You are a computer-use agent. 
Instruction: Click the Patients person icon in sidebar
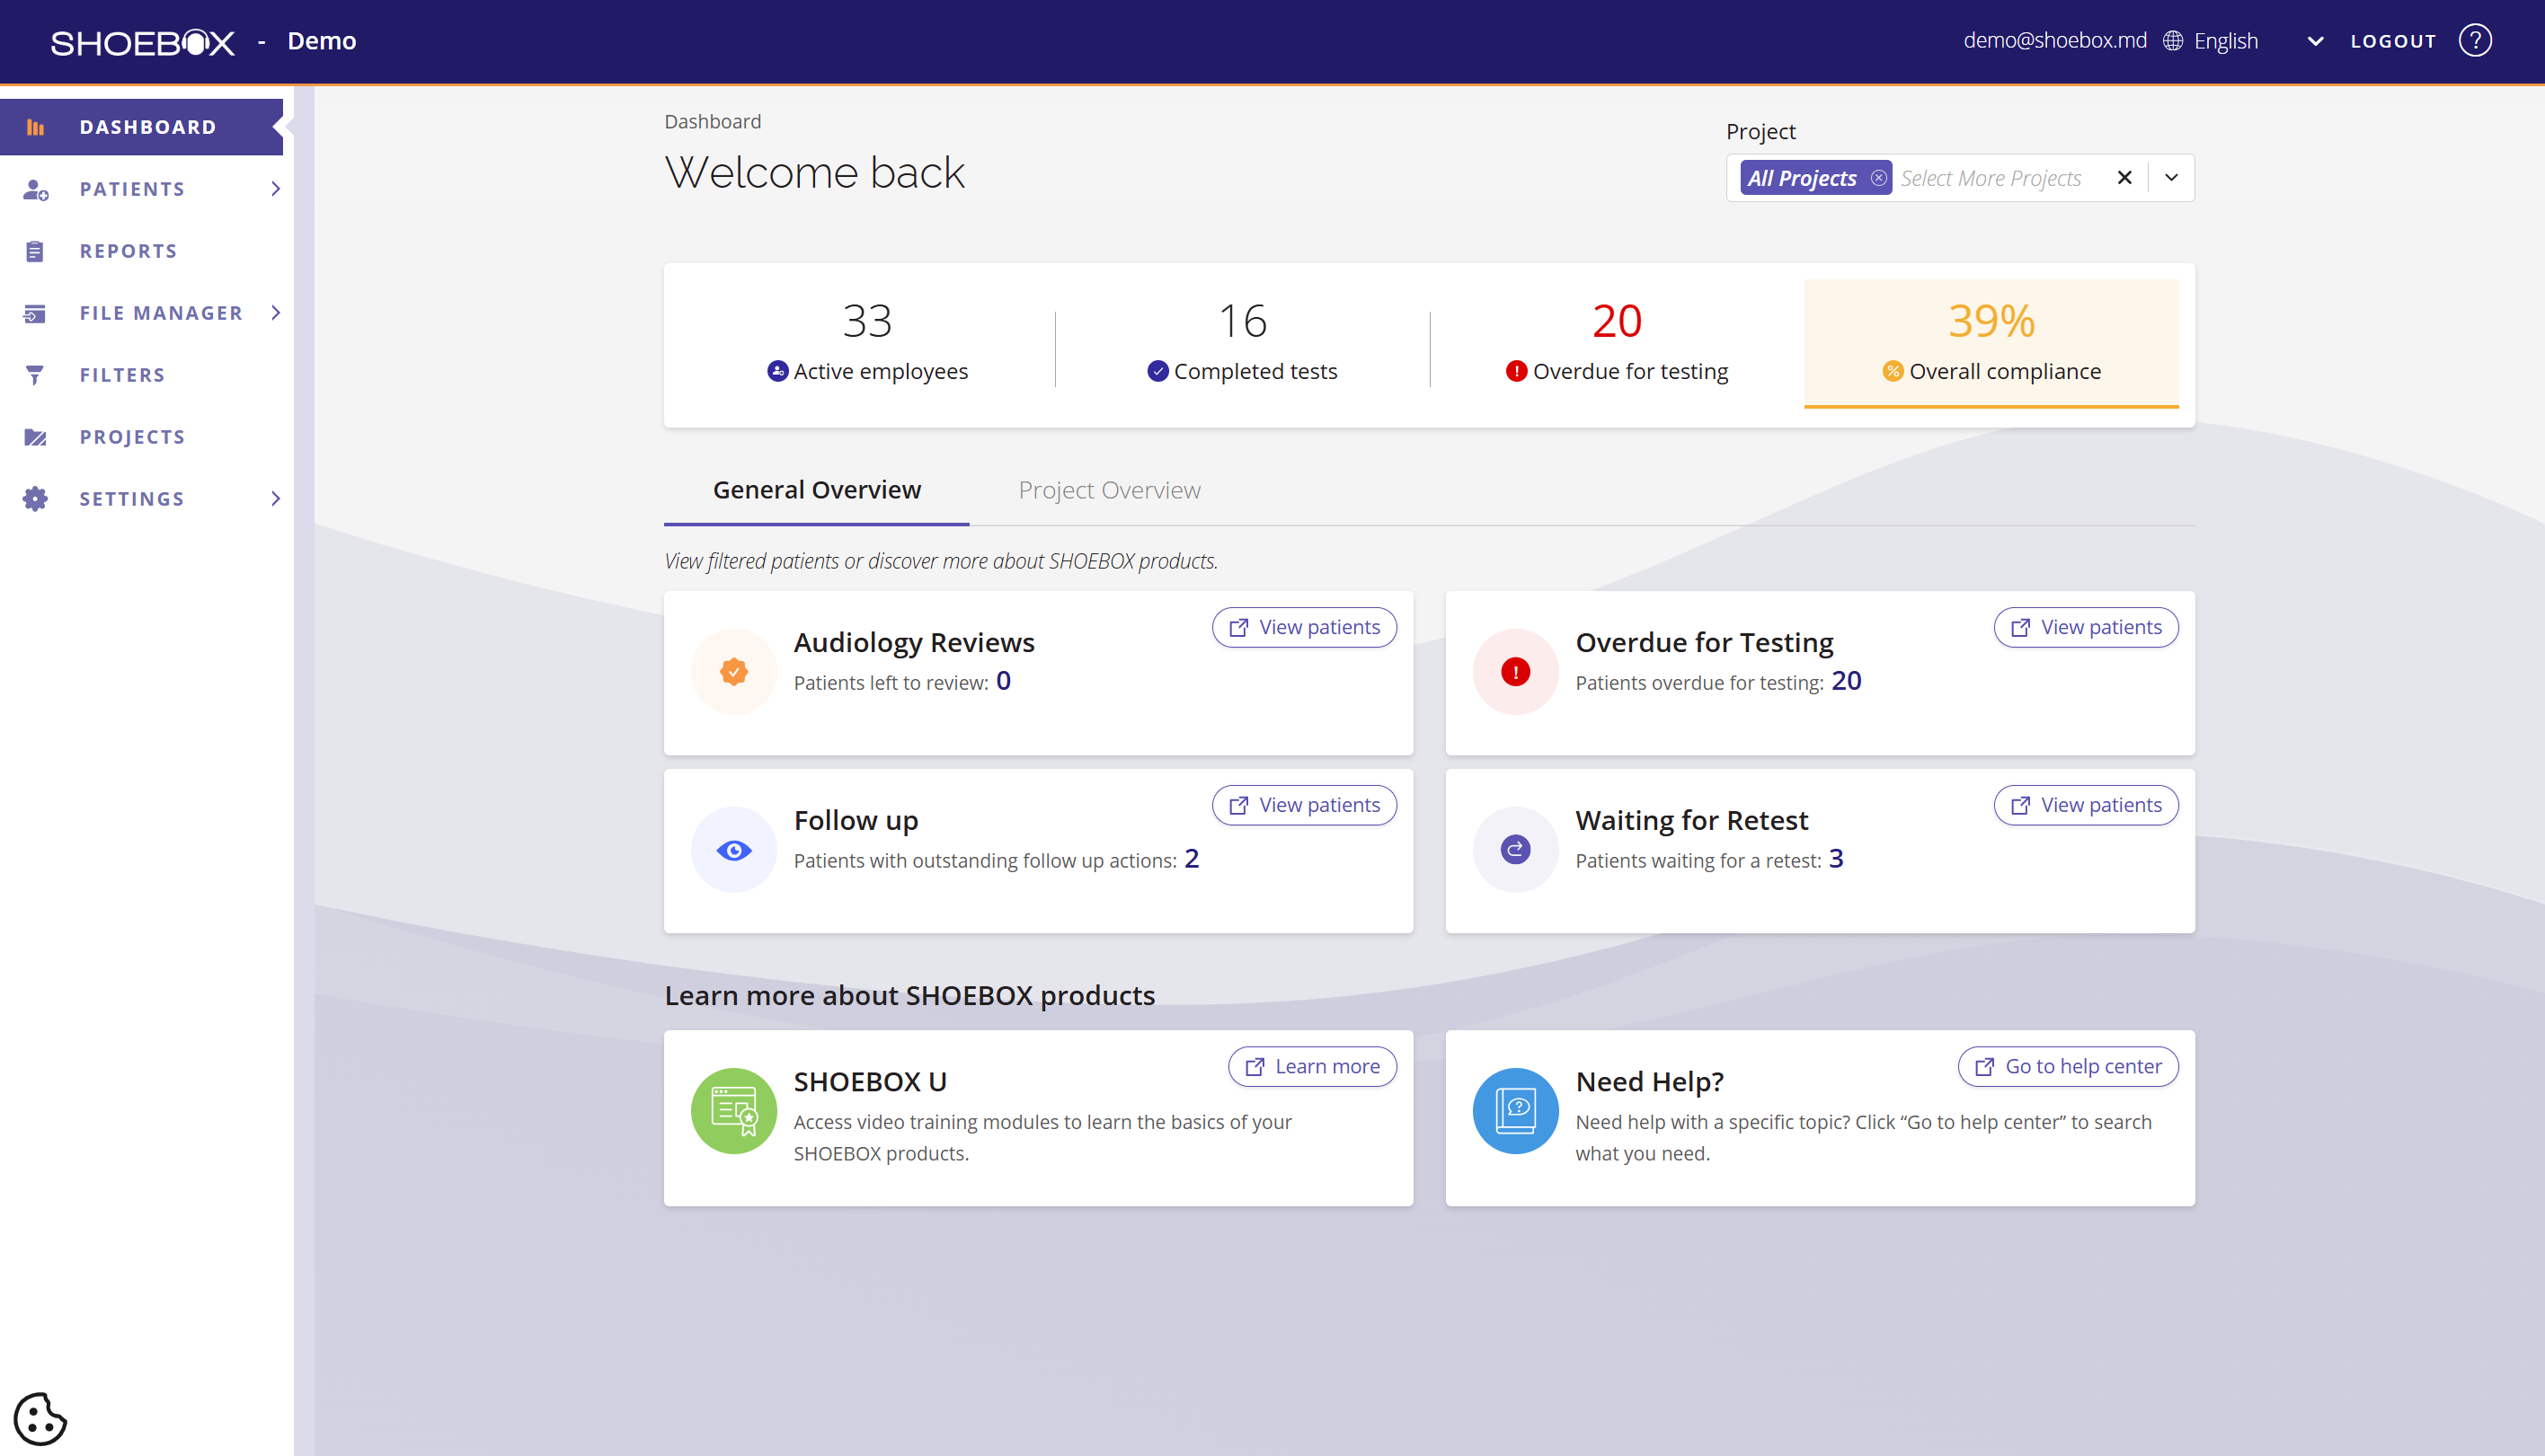(35, 189)
